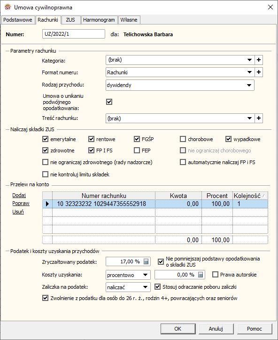Click the plus button next to Kategoria
The image size is (278, 340).
[259, 60]
